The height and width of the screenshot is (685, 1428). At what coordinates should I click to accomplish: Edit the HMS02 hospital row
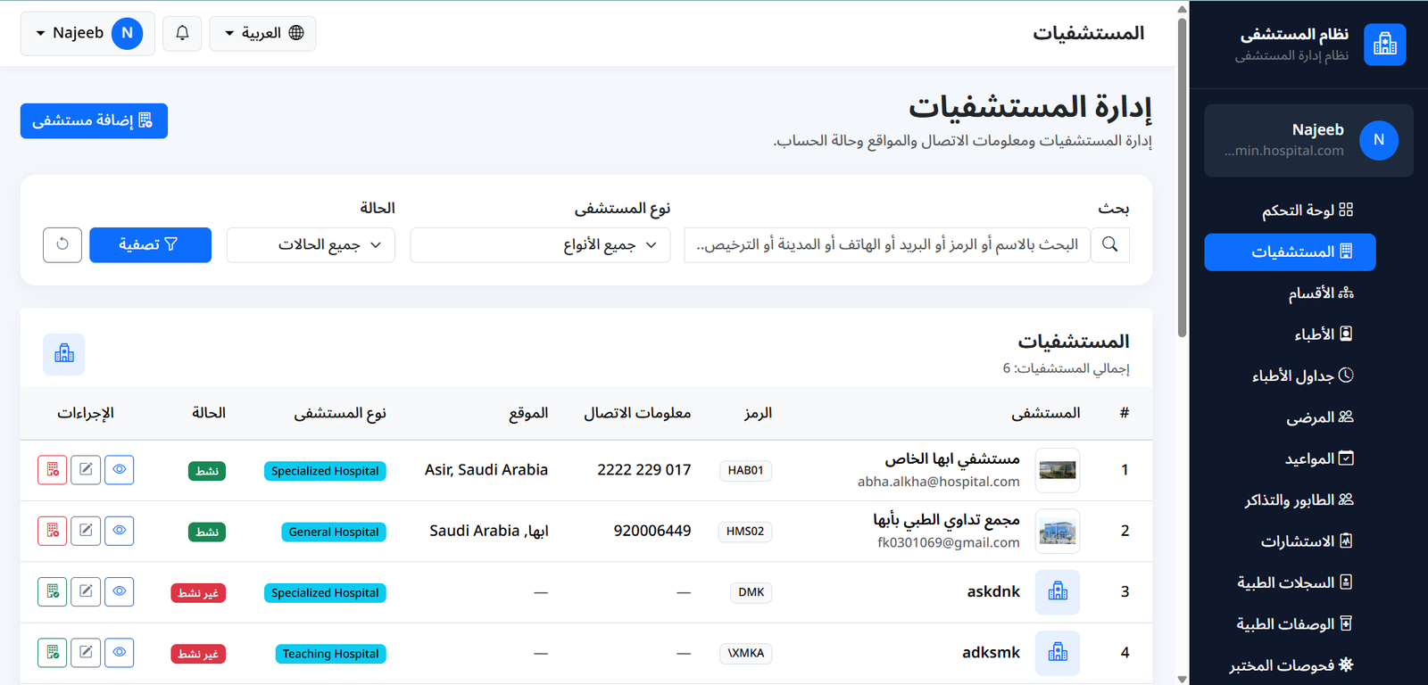click(x=86, y=531)
